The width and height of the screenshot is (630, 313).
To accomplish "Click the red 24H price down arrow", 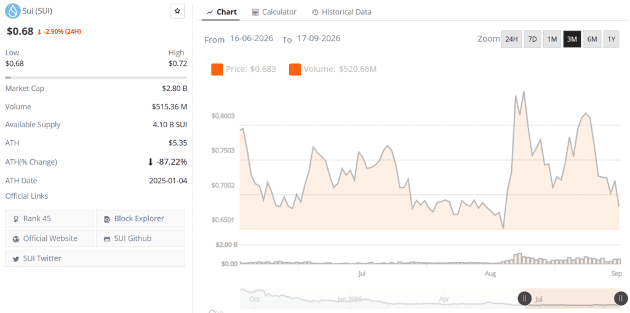I will (x=39, y=32).
